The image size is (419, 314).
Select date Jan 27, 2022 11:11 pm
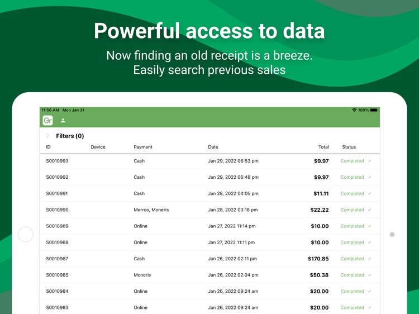point(231,242)
